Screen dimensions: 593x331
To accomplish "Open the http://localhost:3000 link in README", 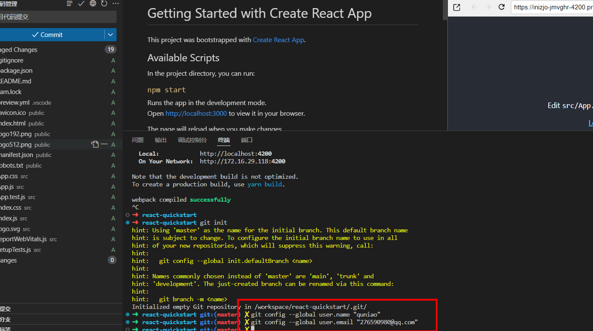I will click(196, 114).
